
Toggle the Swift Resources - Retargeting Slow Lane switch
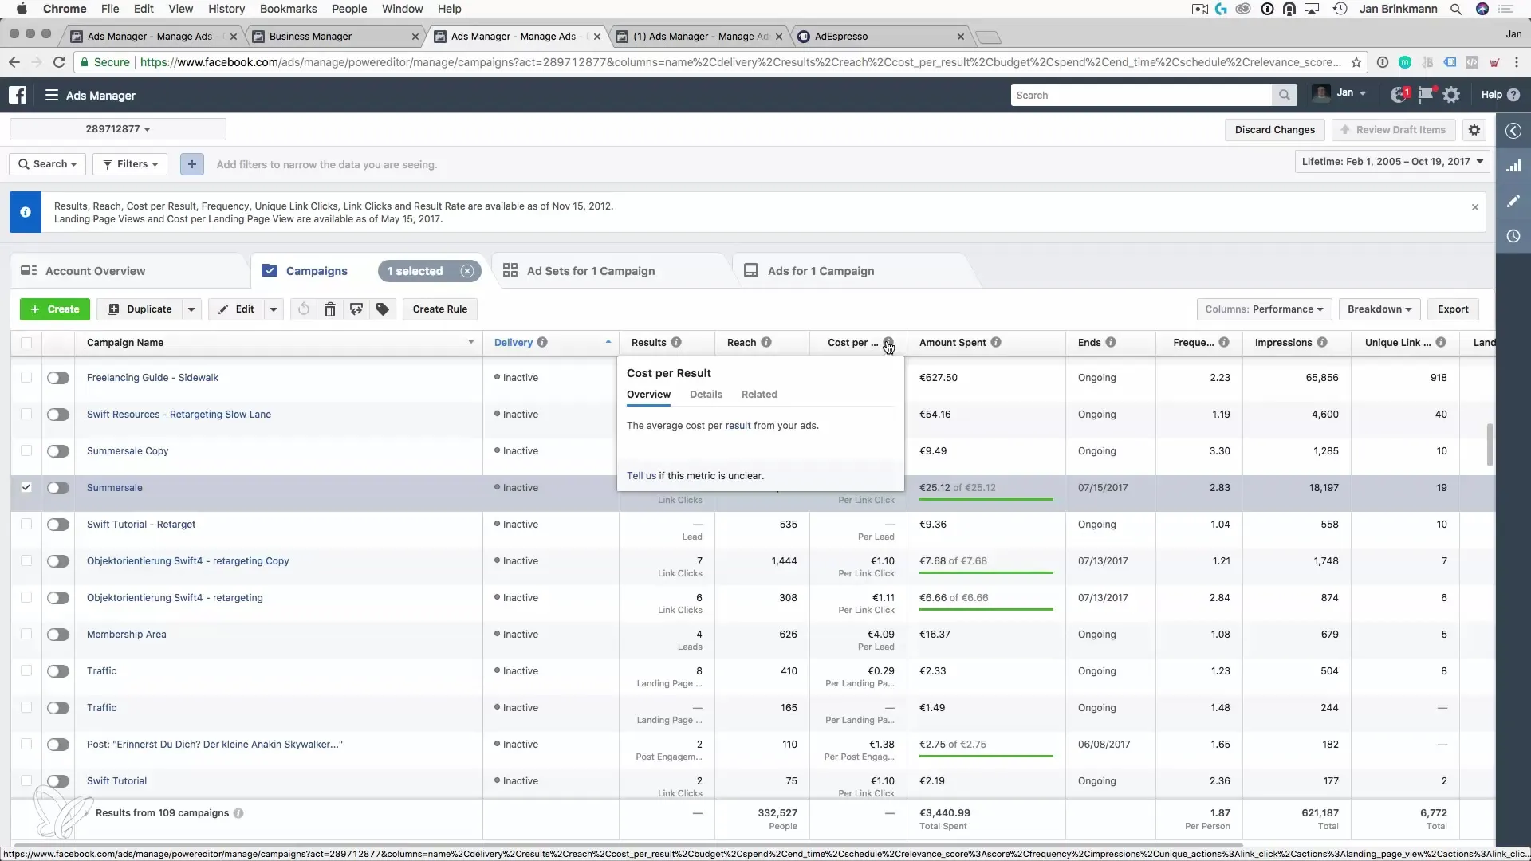pyautogui.click(x=58, y=415)
